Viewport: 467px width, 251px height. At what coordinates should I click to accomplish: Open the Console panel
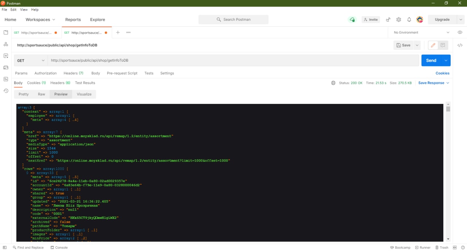pos(59,247)
